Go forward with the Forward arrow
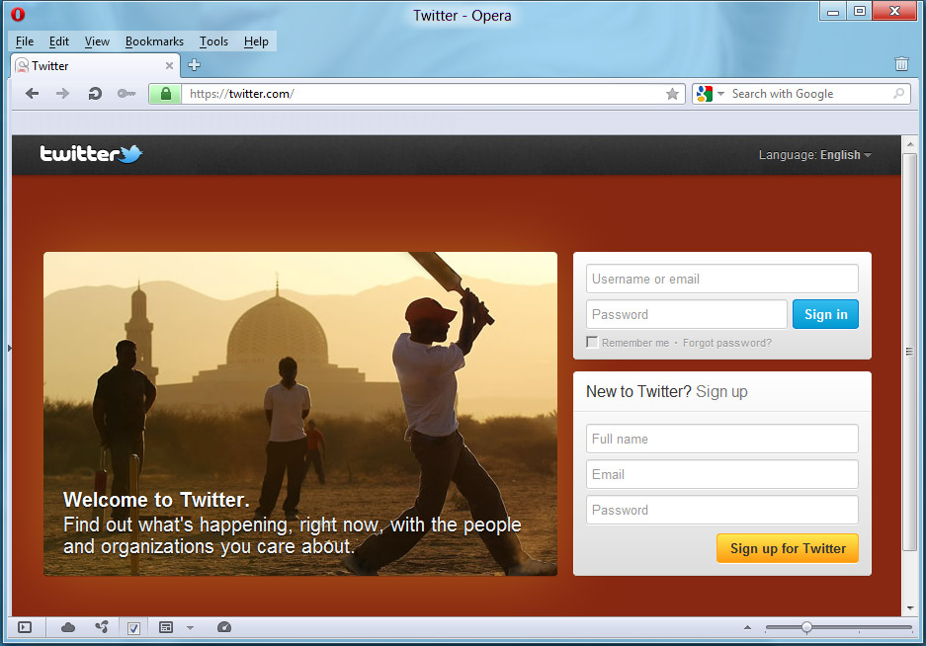The width and height of the screenshot is (926, 646). pyautogui.click(x=62, y=93)
